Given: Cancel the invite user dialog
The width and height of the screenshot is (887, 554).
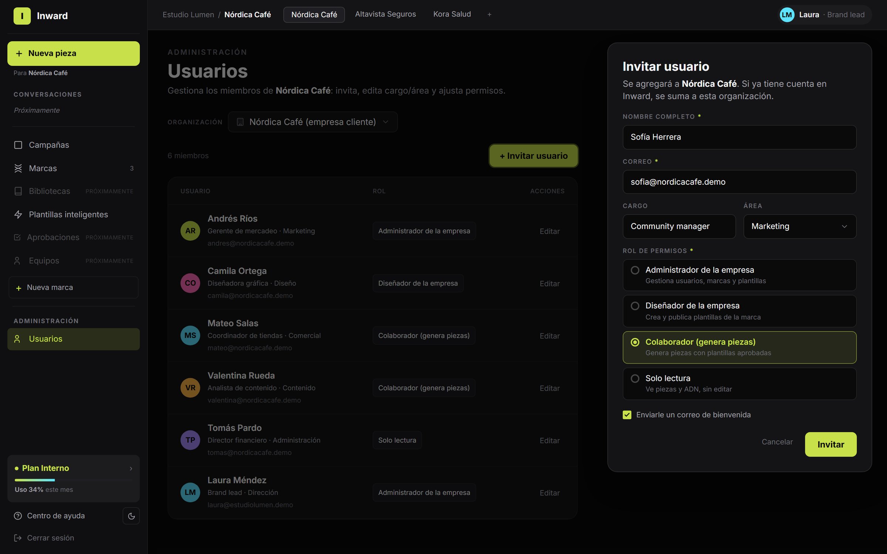Looking at the screenshot, I should tap(777, 442).
